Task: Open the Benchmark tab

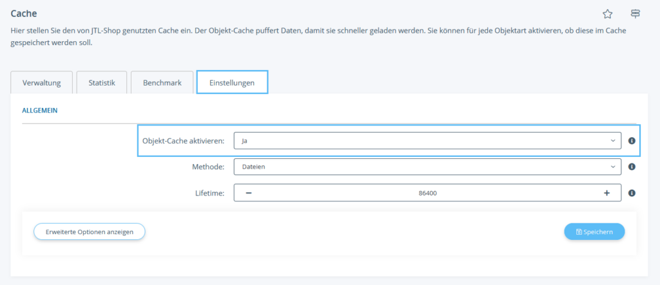Action: tap(162, 82)
